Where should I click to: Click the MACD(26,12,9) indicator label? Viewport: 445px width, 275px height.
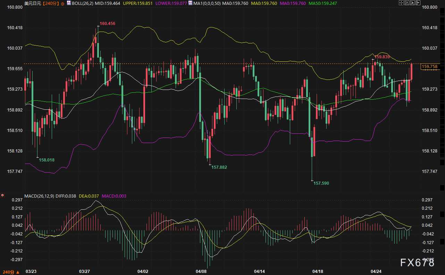(x=39, y=196)
